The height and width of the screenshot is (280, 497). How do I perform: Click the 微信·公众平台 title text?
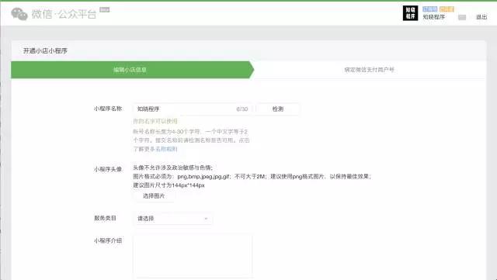[64, 14]
